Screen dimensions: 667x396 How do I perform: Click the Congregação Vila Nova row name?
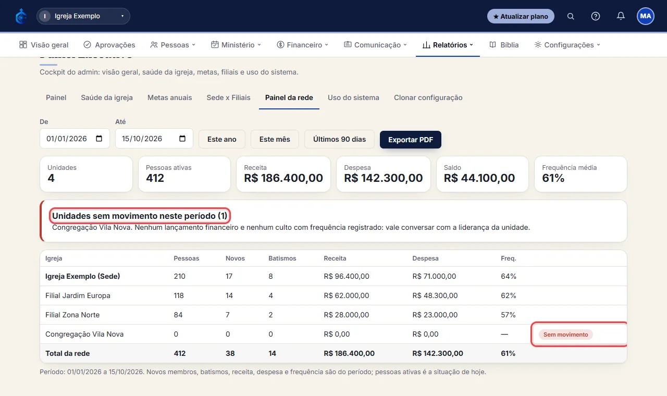[x=84, y=334]
